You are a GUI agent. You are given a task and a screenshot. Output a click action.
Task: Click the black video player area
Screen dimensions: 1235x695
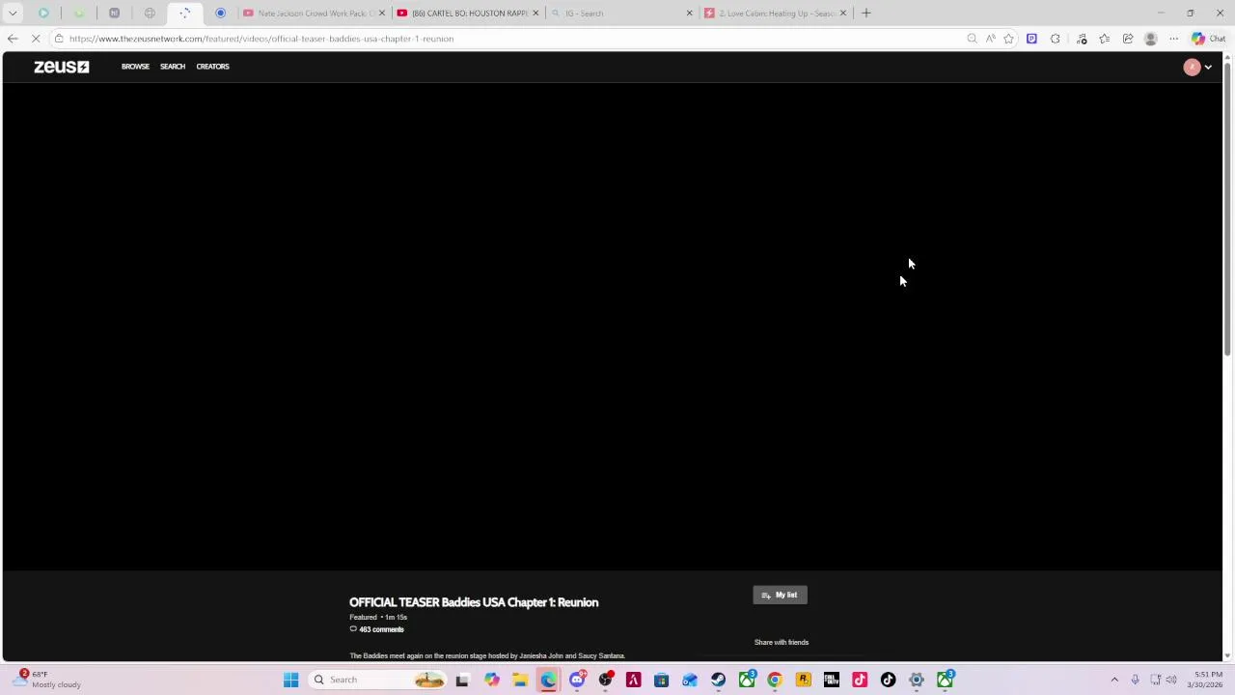613,326
